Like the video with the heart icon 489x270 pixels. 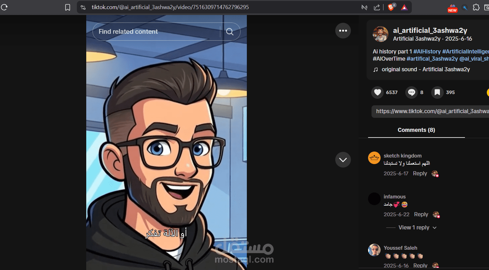coord(377,92)
